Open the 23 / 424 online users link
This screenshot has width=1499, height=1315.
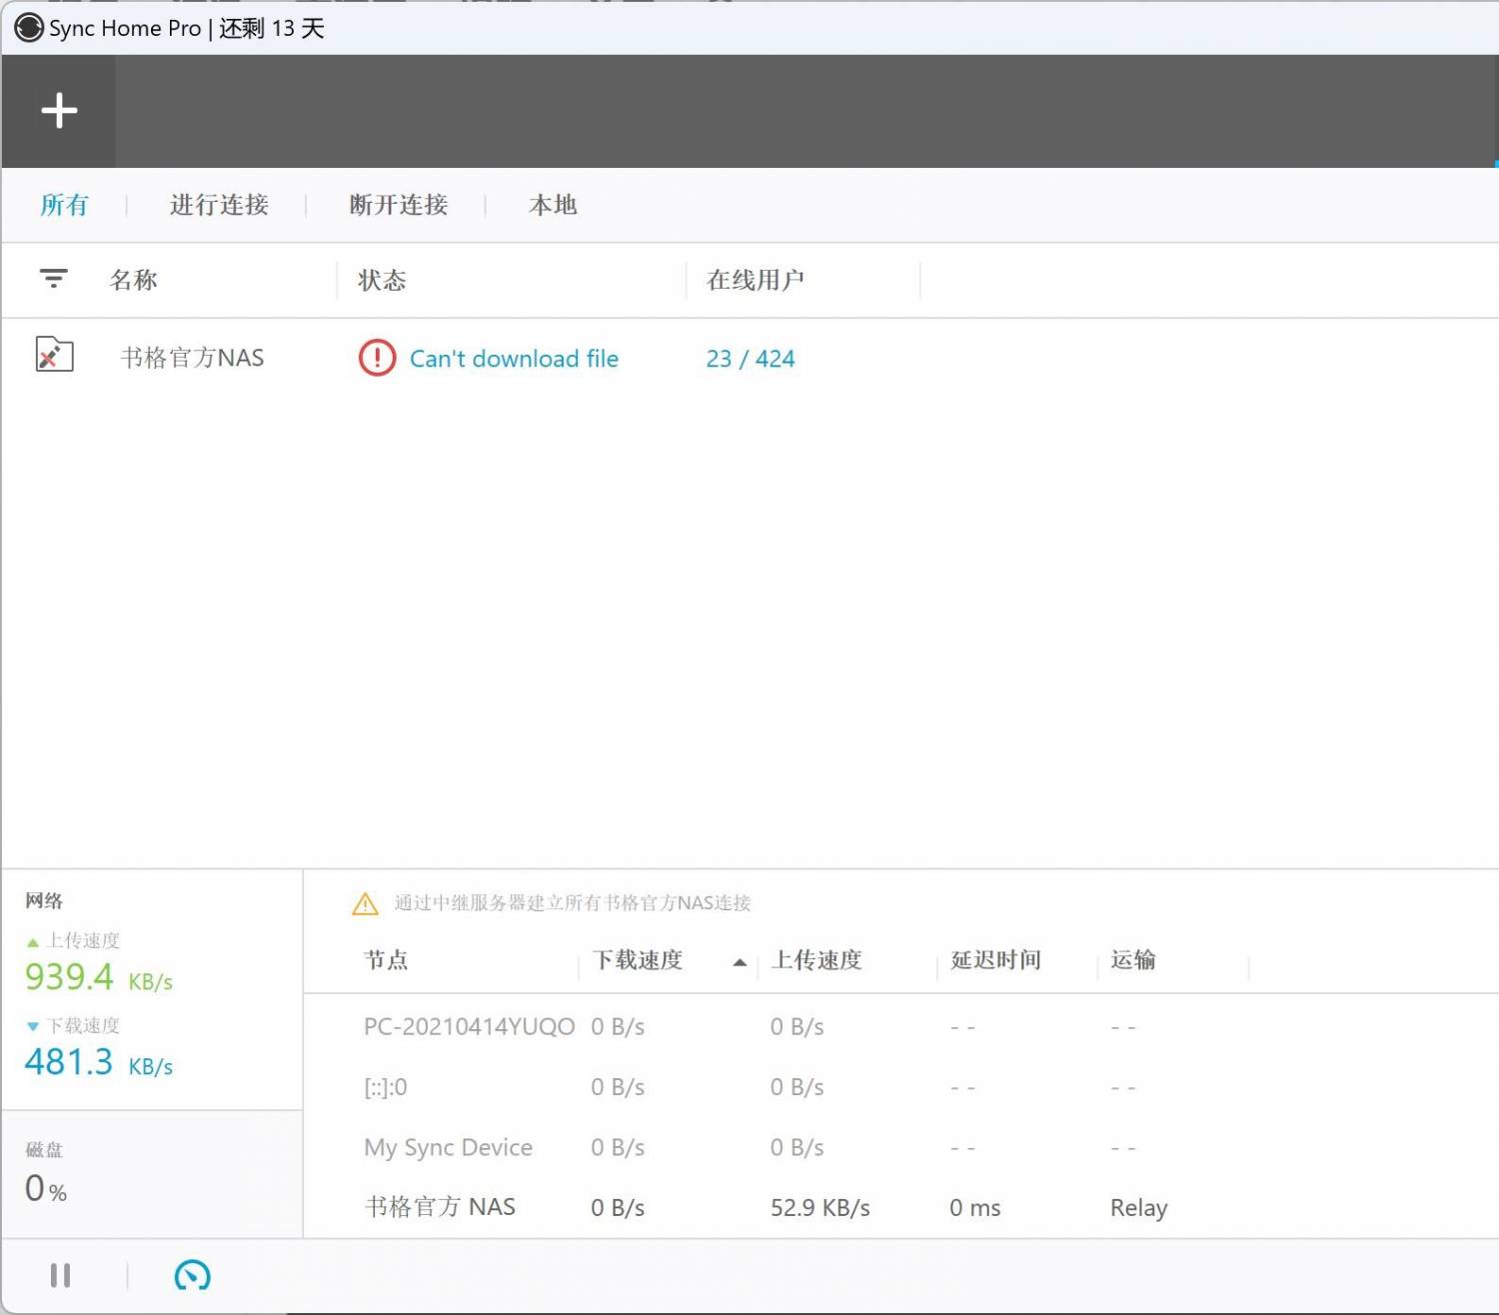(749, 359)
